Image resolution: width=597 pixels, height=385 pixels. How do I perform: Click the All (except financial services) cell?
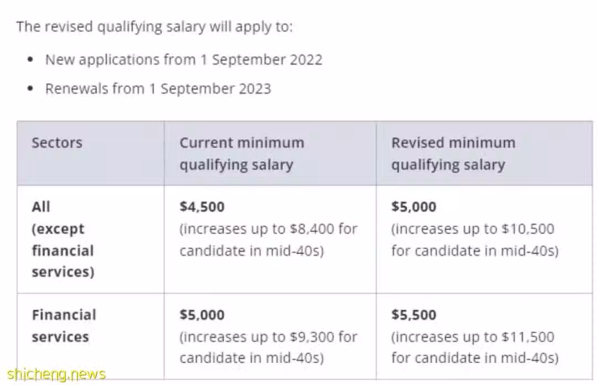(63, 239)
